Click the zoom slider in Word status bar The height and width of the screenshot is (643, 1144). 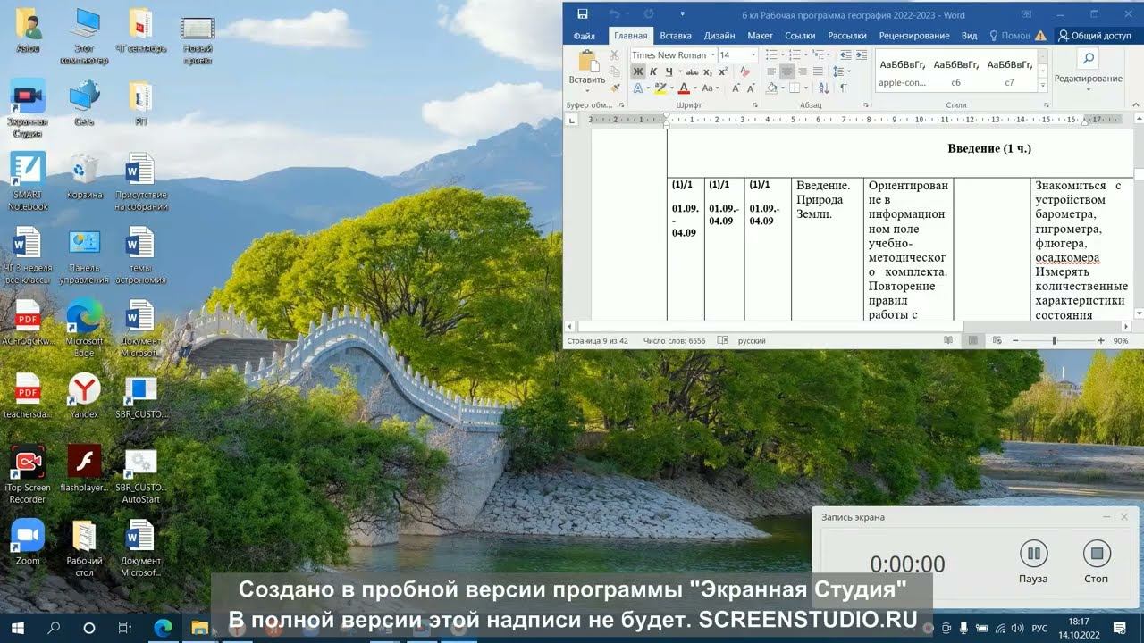(1055, 341)
